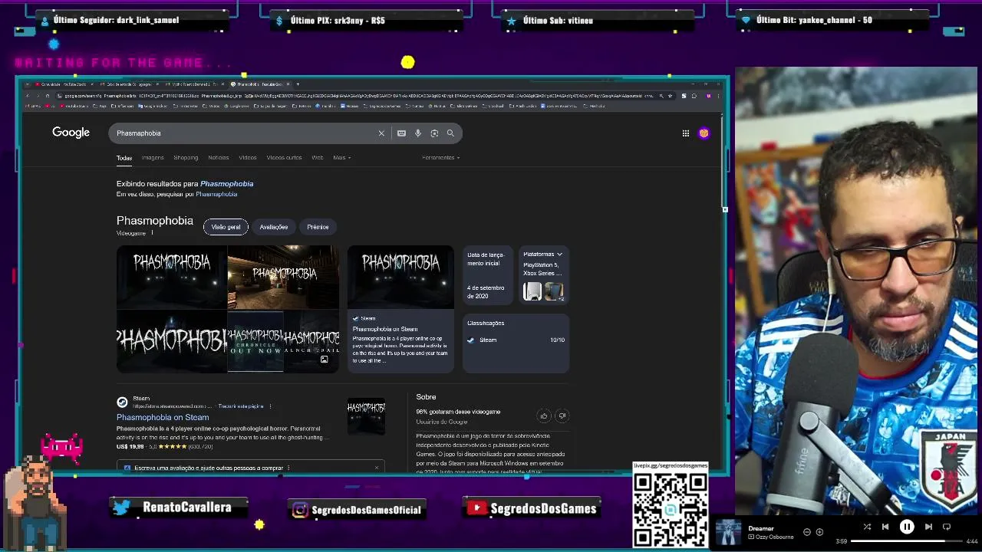Click the 'Escreva uma avaliação' text

[209, 468]
